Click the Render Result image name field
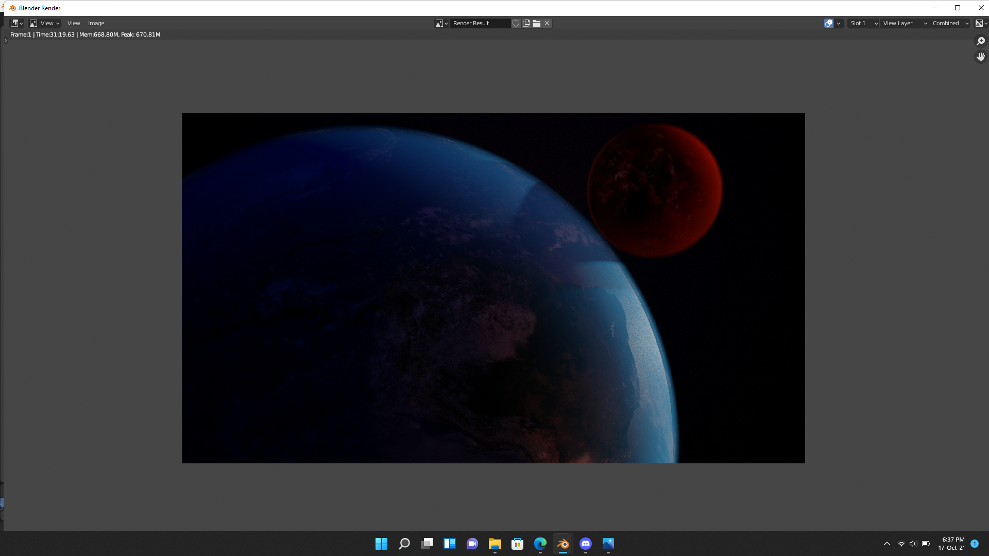Screen dimensions: 989x556 tap(480, 23)
